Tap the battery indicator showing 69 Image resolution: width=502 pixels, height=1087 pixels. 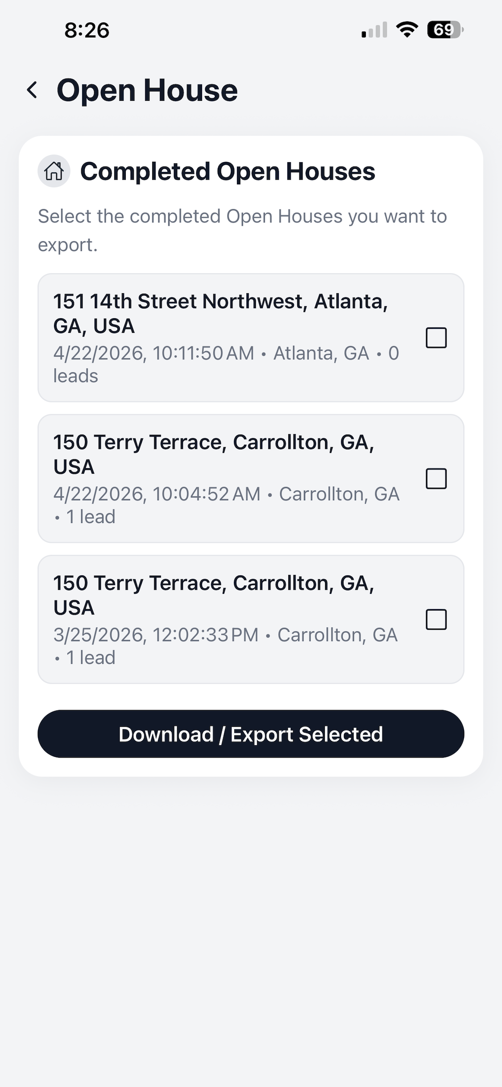(445, 30)
